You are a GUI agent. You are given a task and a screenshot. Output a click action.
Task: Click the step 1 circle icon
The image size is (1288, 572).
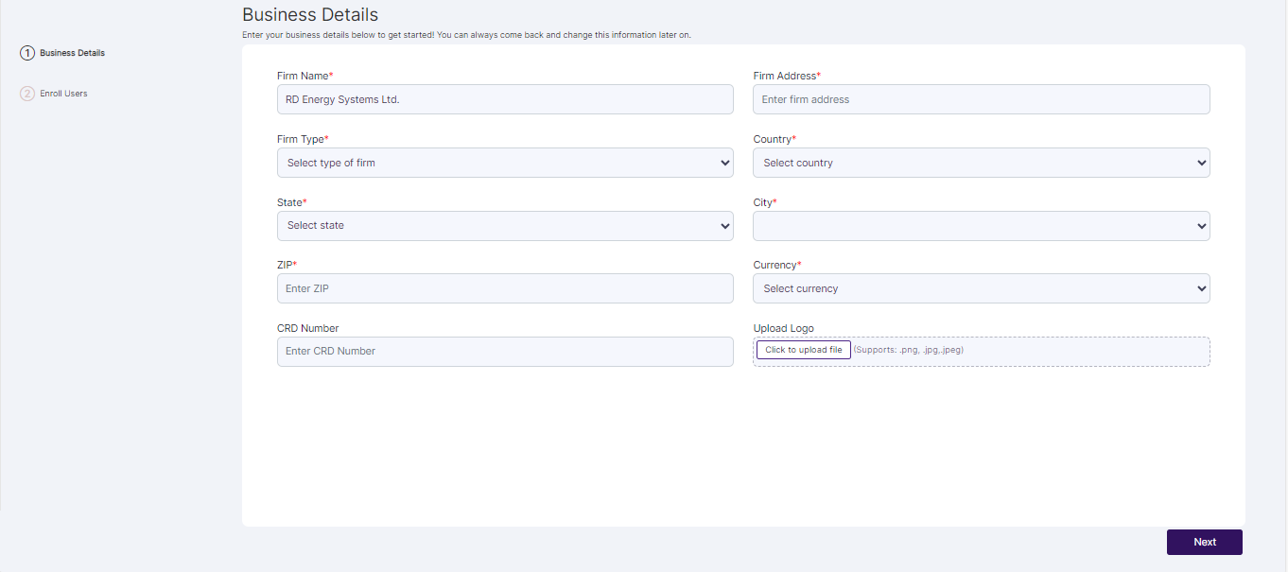[x=26, y=52]
